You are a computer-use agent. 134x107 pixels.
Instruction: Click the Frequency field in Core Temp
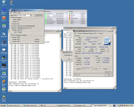[x=30, y=28]
